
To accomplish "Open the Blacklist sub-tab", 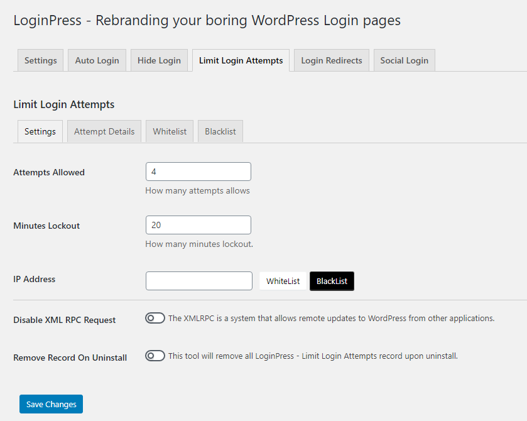I will coord(220,131).
